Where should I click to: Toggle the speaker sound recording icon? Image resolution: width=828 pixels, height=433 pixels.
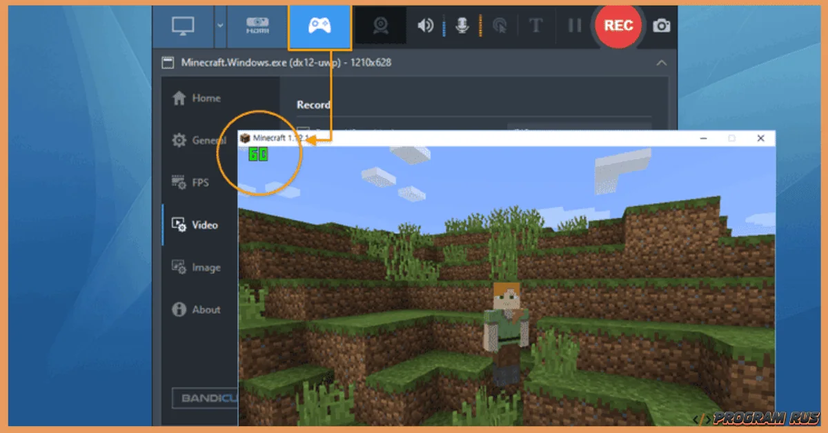coord(425,26)
